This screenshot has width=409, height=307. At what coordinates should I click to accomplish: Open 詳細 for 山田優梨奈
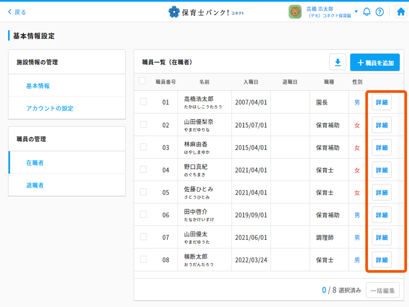pyautogui.click(x=382, y=125)
